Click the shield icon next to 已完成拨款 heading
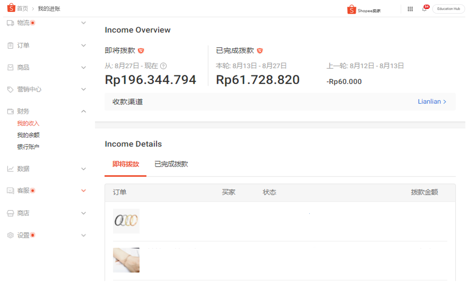Viewport: 471px width, 285px height. coord(260,51)
